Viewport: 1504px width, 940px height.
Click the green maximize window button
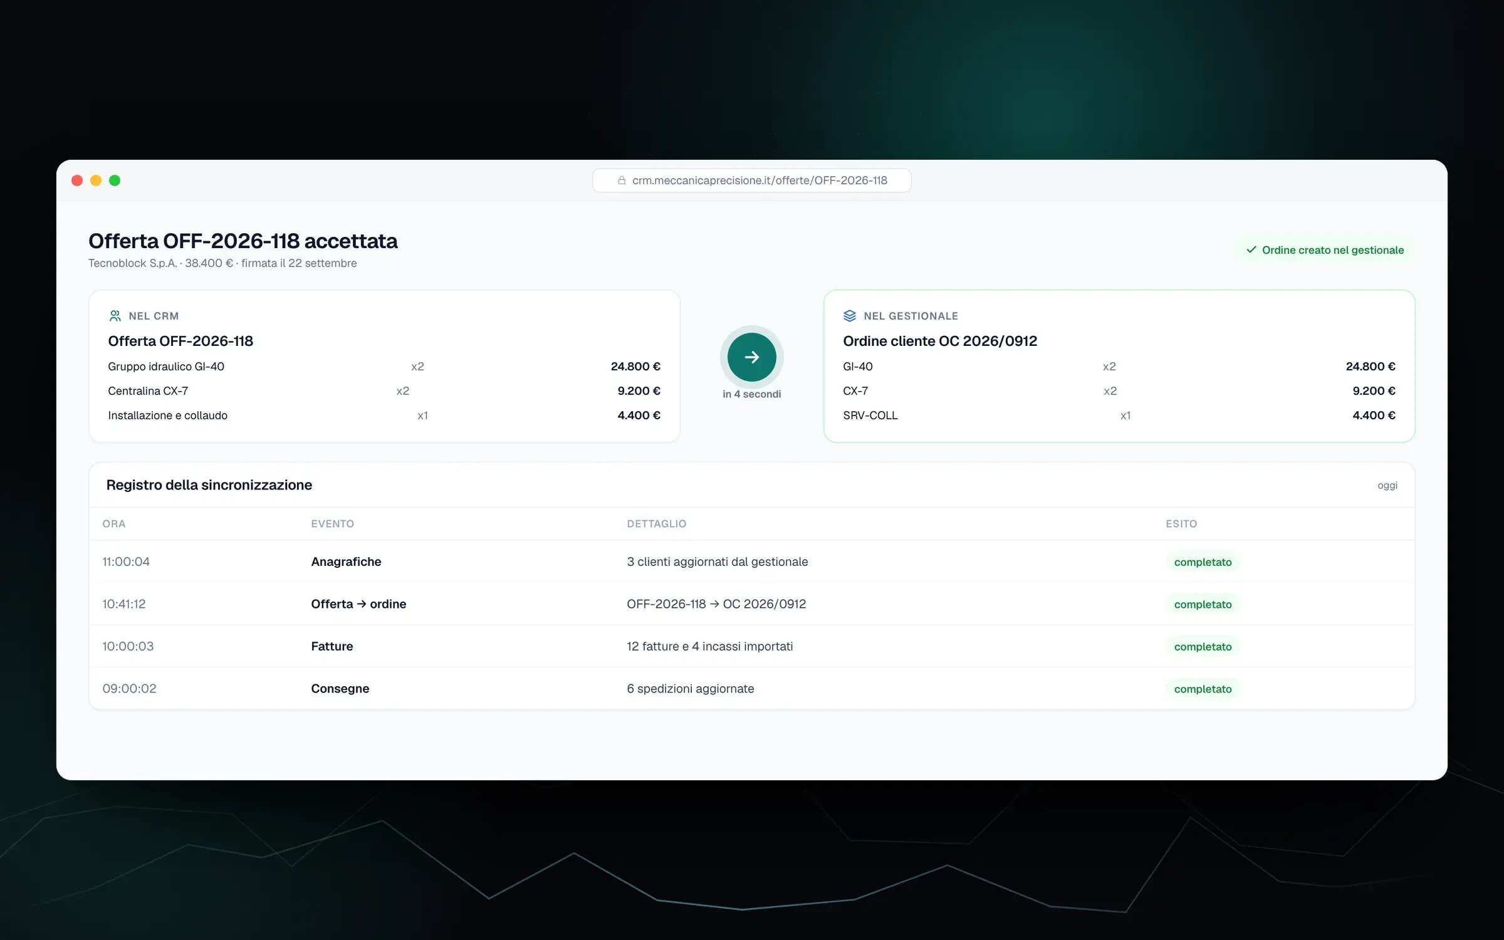pos(115,180)
